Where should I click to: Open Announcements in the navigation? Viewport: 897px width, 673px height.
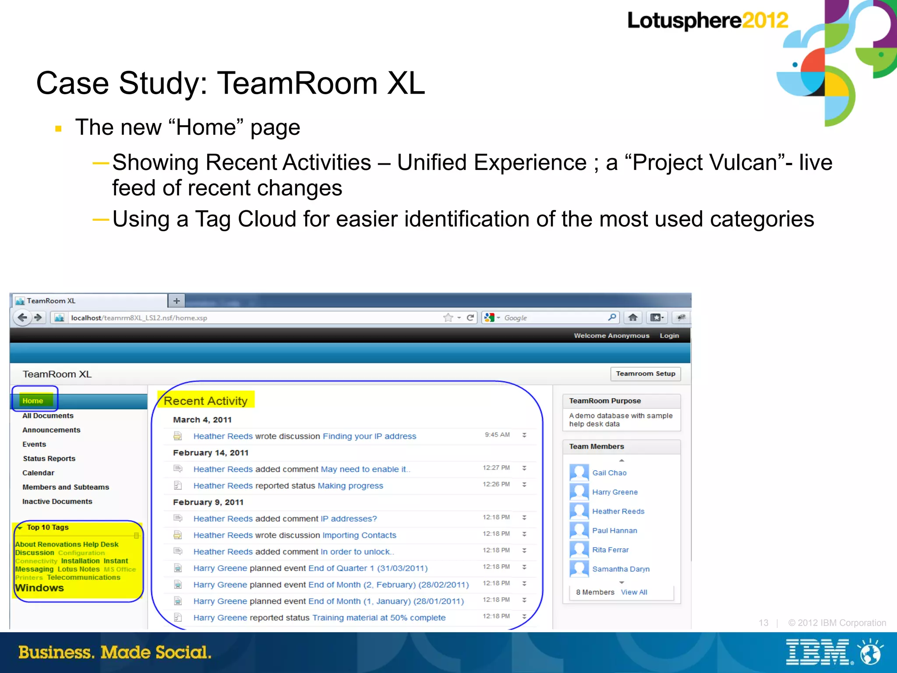(52, 430)
